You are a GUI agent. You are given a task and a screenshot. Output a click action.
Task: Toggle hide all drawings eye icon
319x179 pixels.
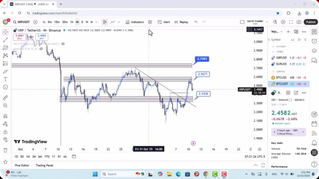coord(5,139)
